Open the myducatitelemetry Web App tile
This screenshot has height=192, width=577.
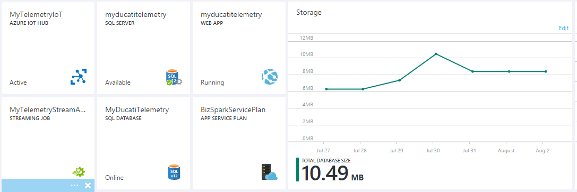pyautogui.click(x=239, y=48)
